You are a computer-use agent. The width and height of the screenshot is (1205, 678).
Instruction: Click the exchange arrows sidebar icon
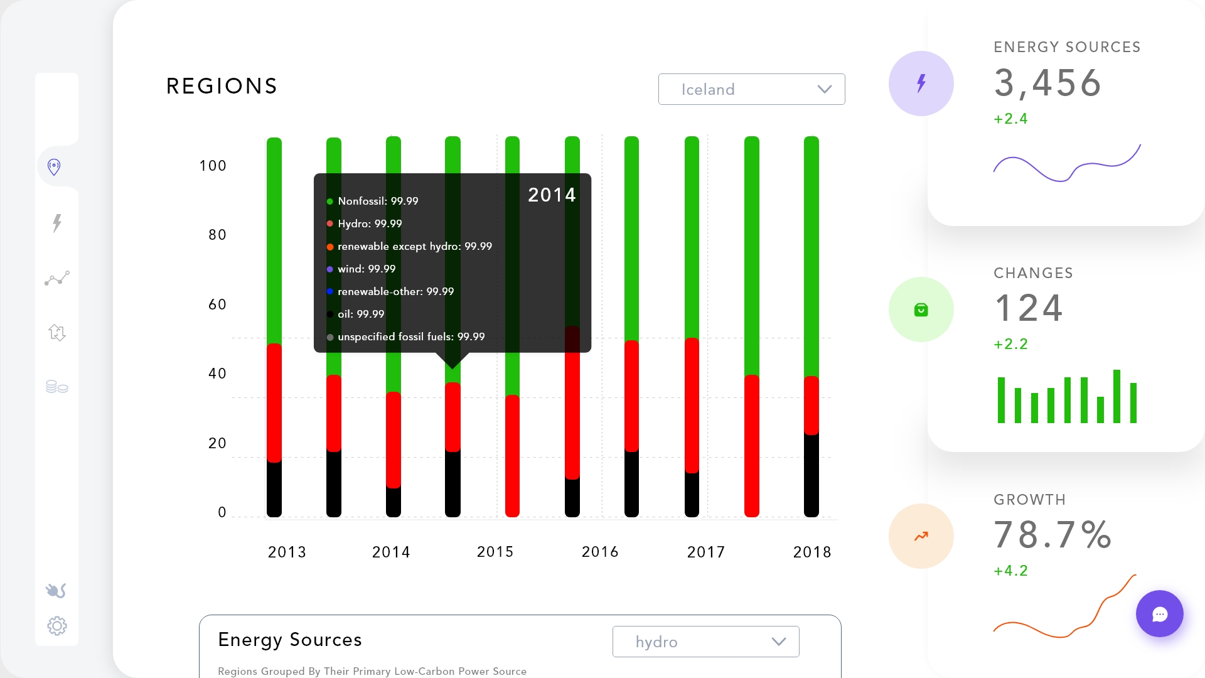[57, 332]
